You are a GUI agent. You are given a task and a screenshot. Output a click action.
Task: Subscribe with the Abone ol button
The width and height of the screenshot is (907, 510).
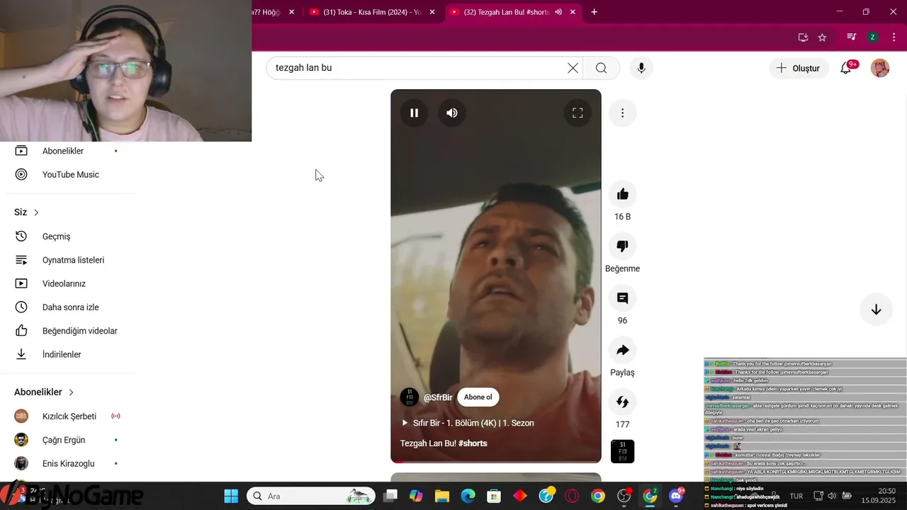point(478,397)
